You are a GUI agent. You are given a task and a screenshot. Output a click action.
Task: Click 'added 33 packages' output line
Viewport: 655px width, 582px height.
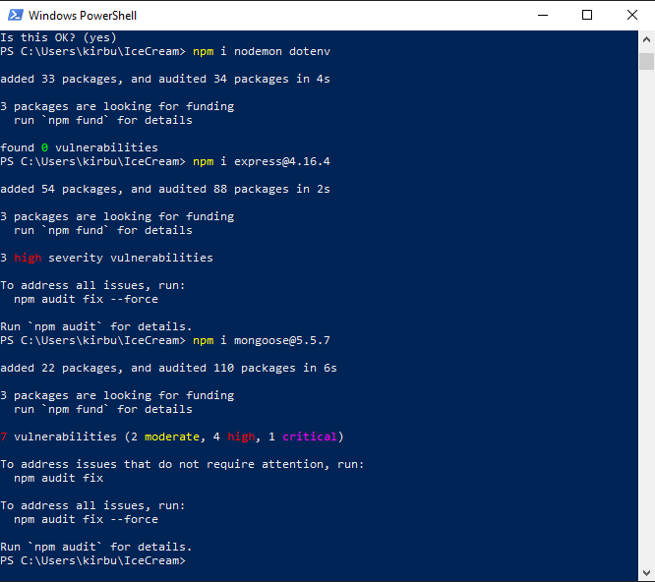click(x=165, y=79)
